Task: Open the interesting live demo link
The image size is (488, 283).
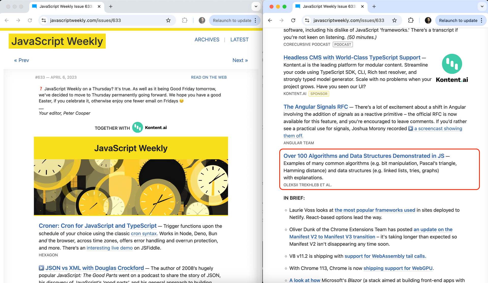Action: (110, 248)
